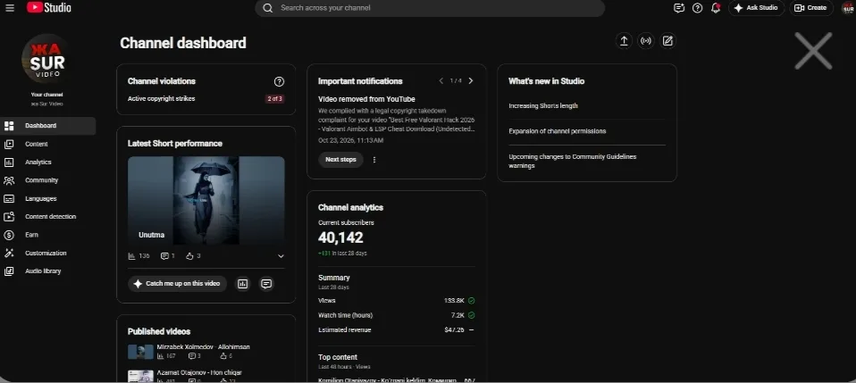Click the YouTube Studio logo
This screenshot has height=383, width=856.
[49, 8]
